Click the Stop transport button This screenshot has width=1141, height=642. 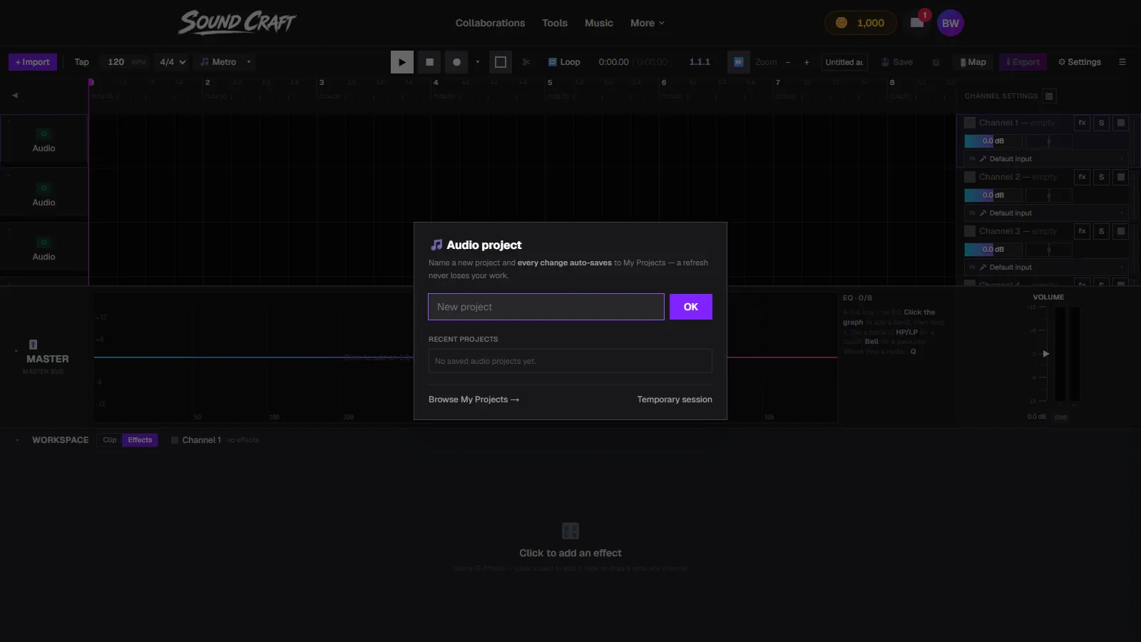429,62
